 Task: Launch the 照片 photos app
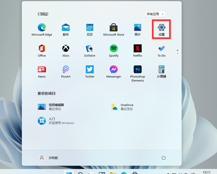[137, 30]
